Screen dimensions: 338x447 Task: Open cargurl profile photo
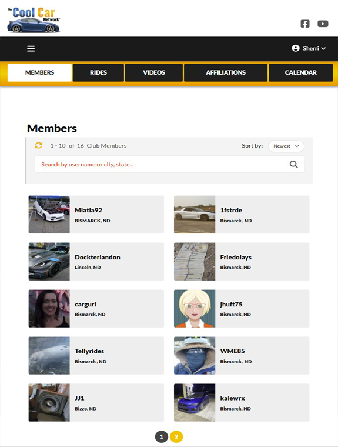point(49,308)
